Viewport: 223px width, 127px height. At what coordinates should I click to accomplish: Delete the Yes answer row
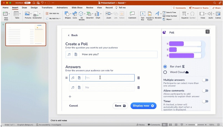(x=138, y=78)
